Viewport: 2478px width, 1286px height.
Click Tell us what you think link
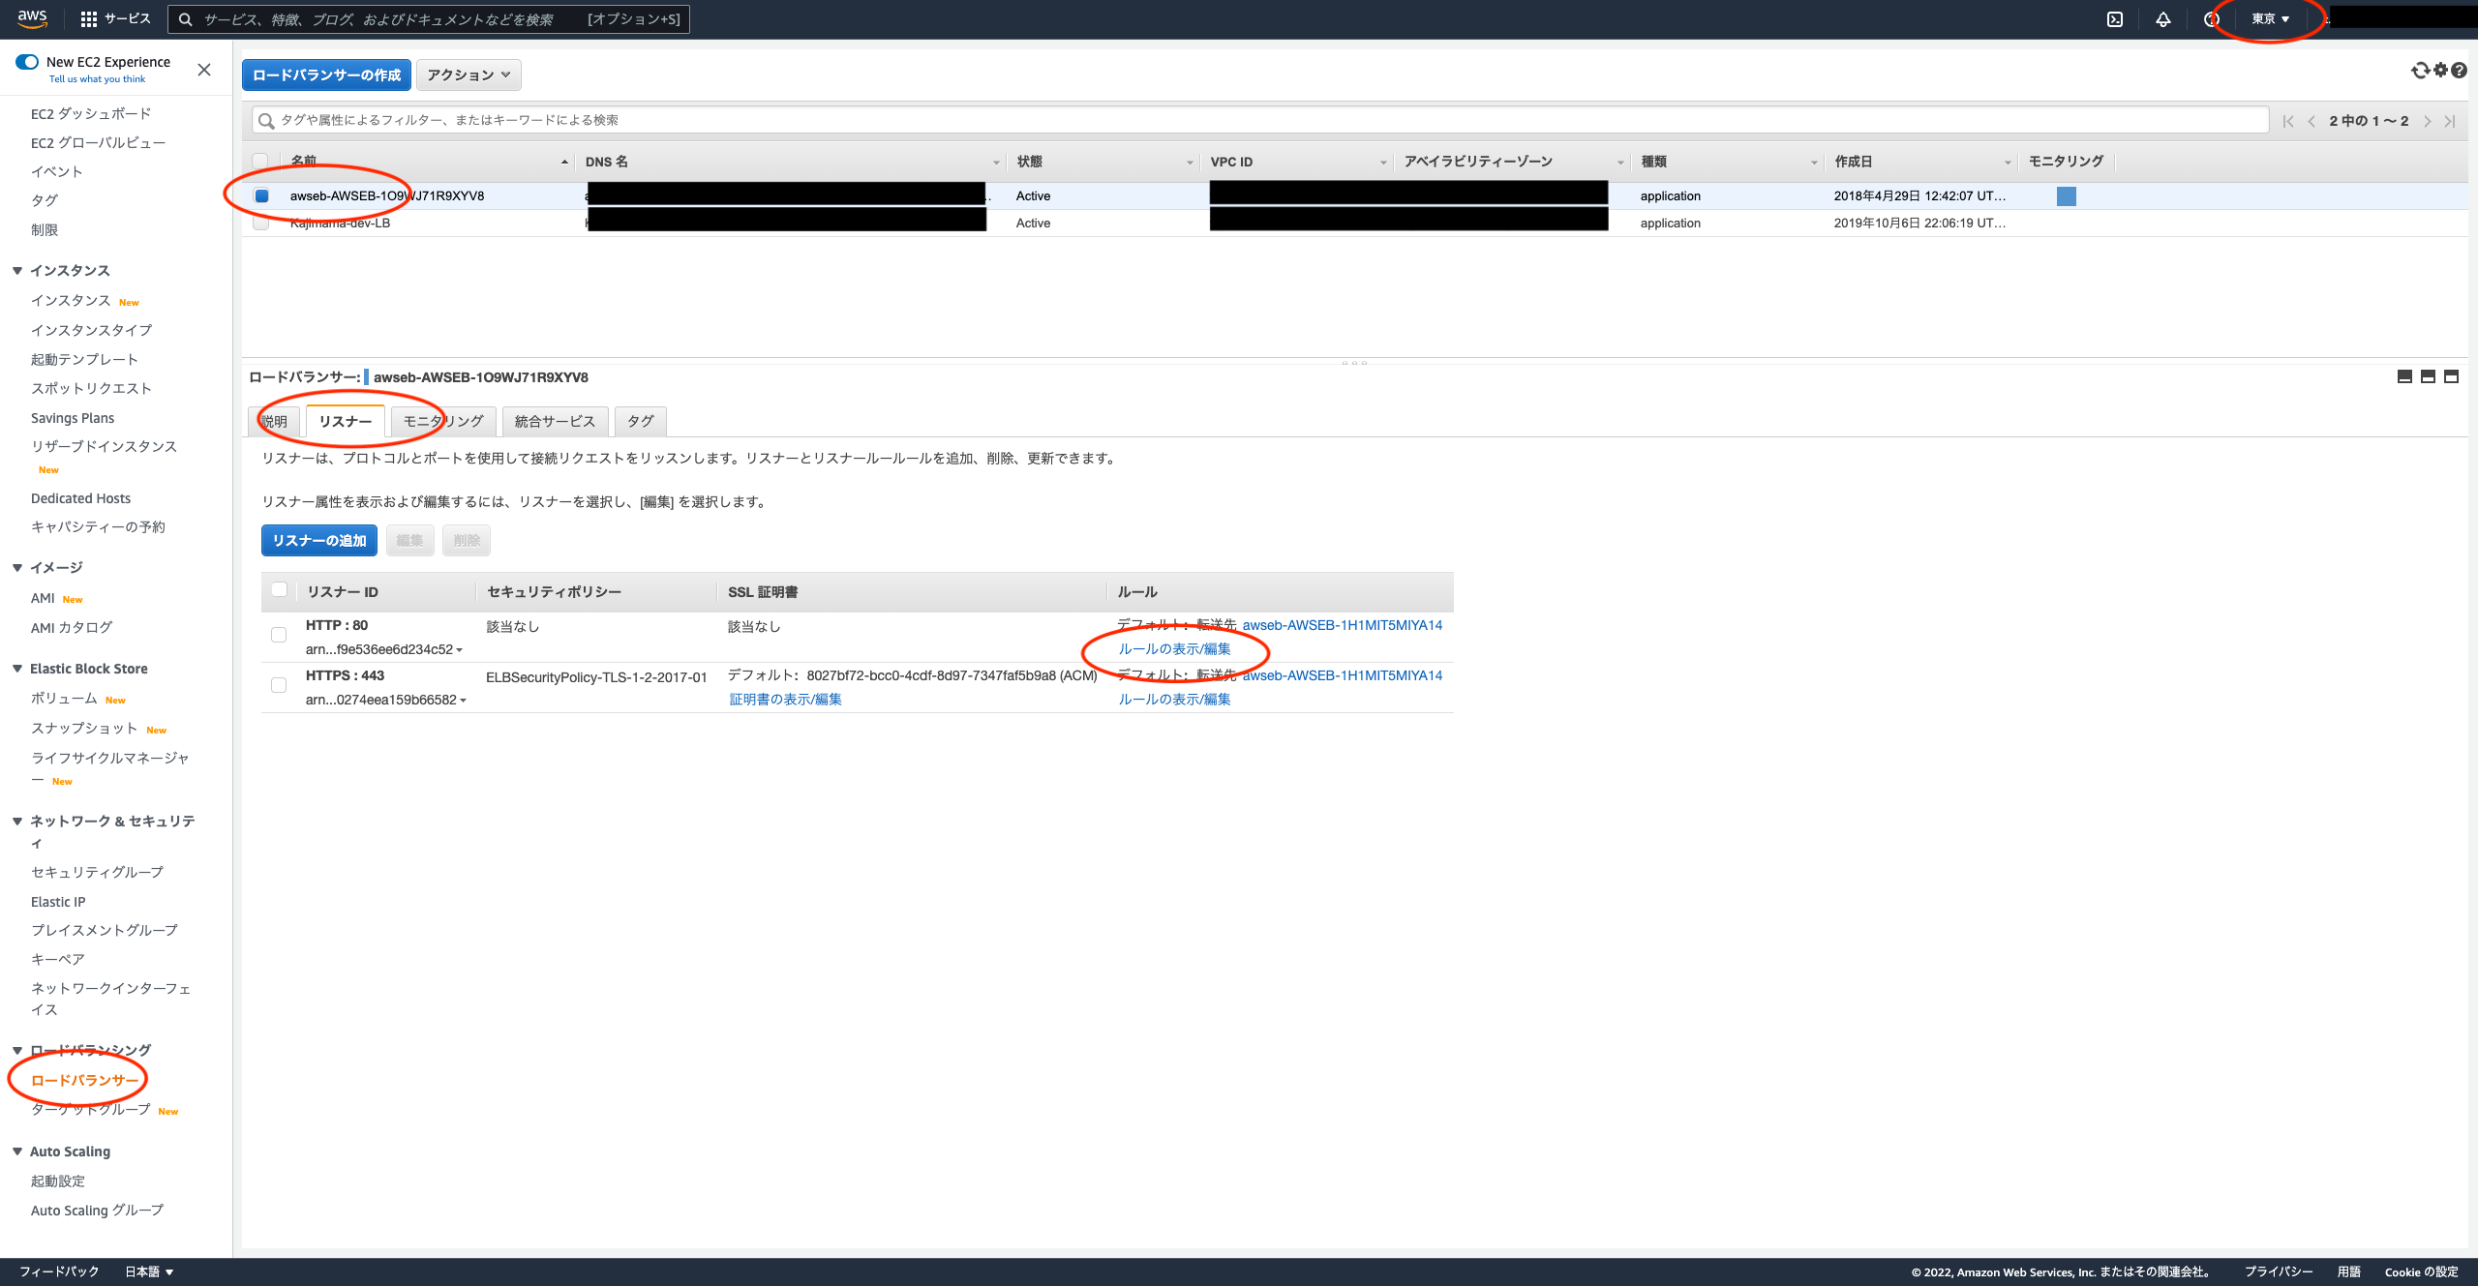(97, 79)
